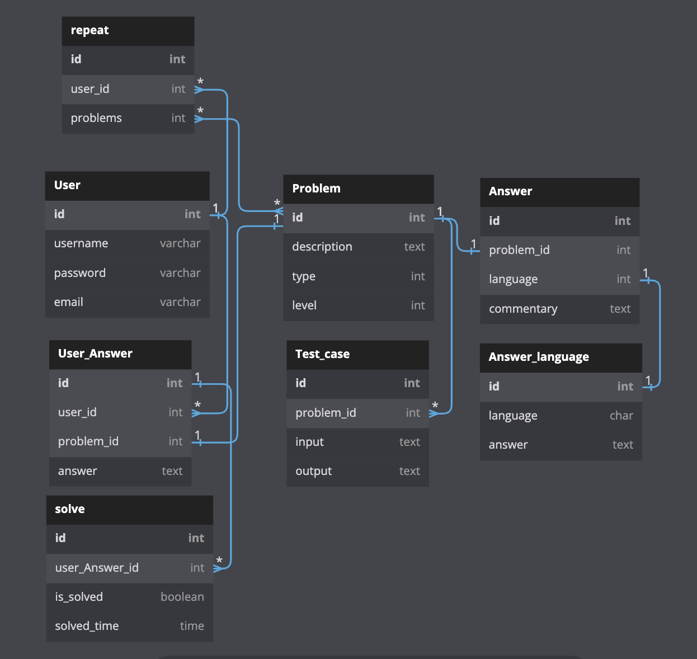Click the Problem table header
Screen dimensions: 697x659
(359, 189)
